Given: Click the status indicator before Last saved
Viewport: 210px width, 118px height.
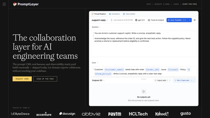Looking at the screenshot, I should [111, 20].
